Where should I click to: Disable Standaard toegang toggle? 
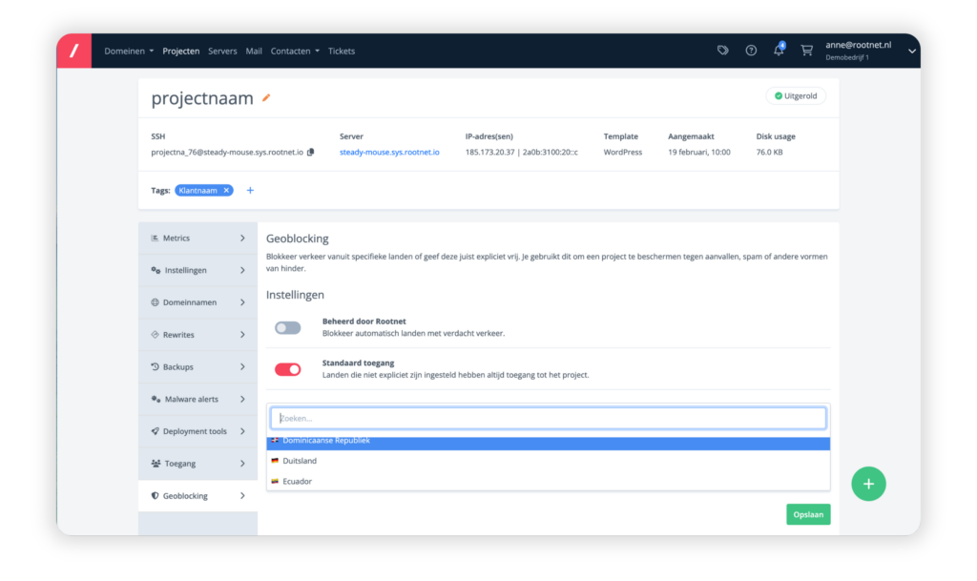(x=287, y=369)
